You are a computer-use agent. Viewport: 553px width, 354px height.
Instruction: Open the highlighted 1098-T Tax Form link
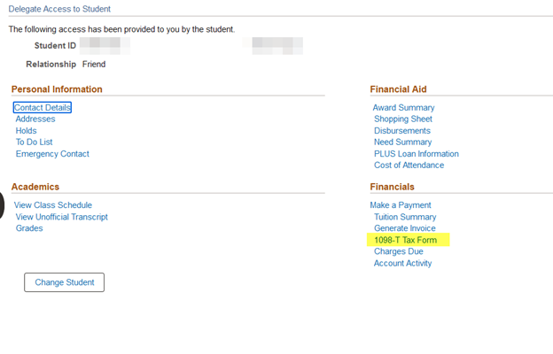pos(406,240)
